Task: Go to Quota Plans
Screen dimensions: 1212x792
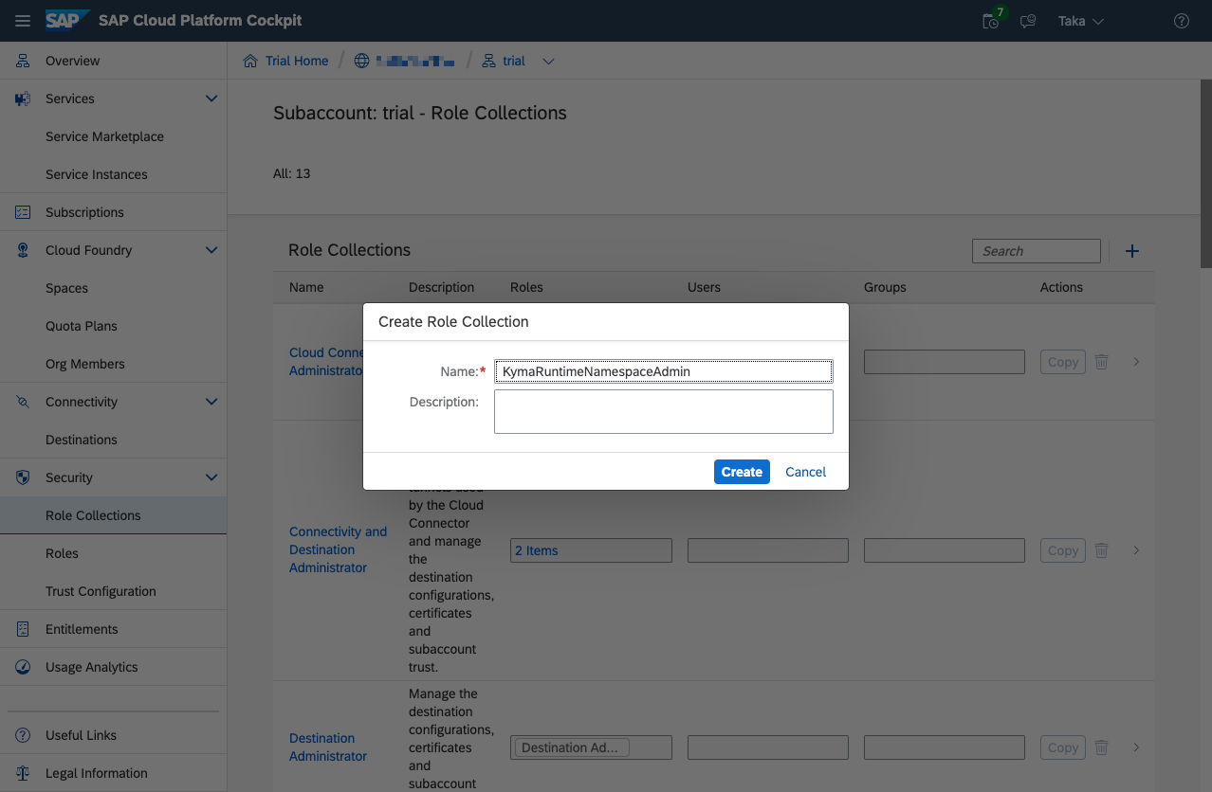Action: coord(82,326)
